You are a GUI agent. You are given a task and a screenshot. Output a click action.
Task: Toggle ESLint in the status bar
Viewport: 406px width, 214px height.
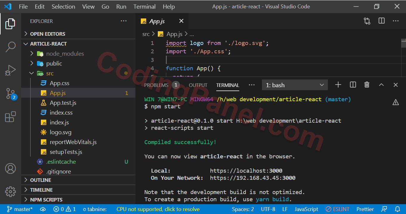click(x=337, y=209)
